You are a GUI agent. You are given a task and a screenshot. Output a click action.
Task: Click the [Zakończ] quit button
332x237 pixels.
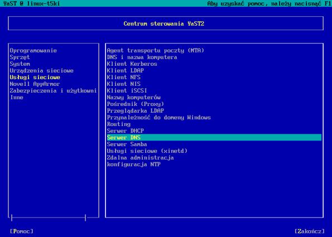point(310,231)
